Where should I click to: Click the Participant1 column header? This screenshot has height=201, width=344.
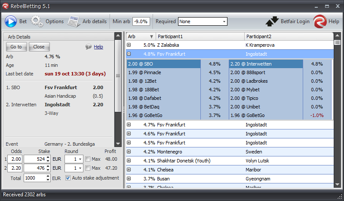(x=200, y=36)
